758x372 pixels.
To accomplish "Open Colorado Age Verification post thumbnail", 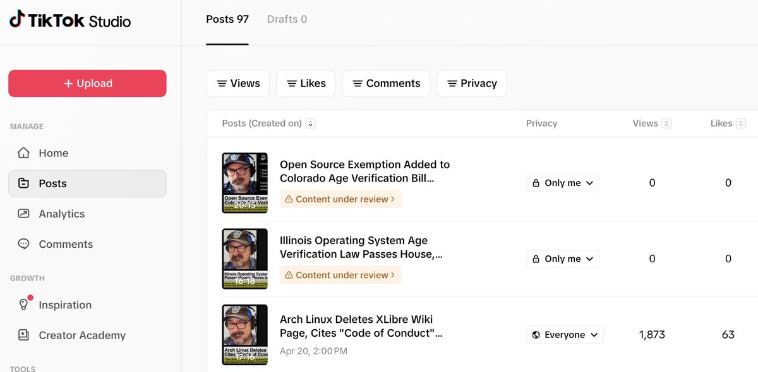I will (245, 183).
